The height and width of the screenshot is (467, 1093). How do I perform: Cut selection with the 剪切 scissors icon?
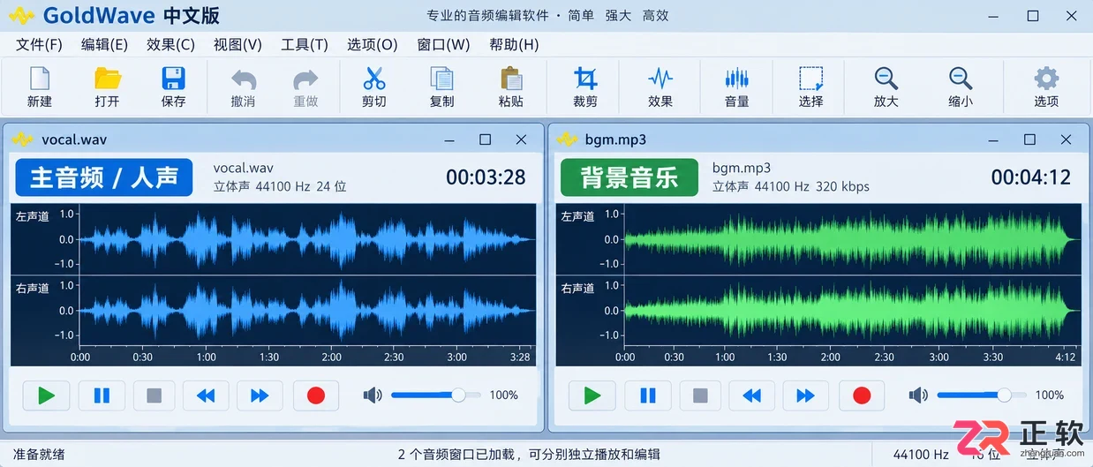coord(374,79)
